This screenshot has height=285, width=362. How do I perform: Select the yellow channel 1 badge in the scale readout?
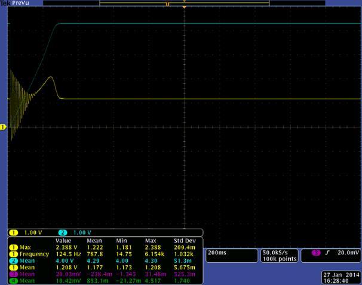click(x=14, y=233)
